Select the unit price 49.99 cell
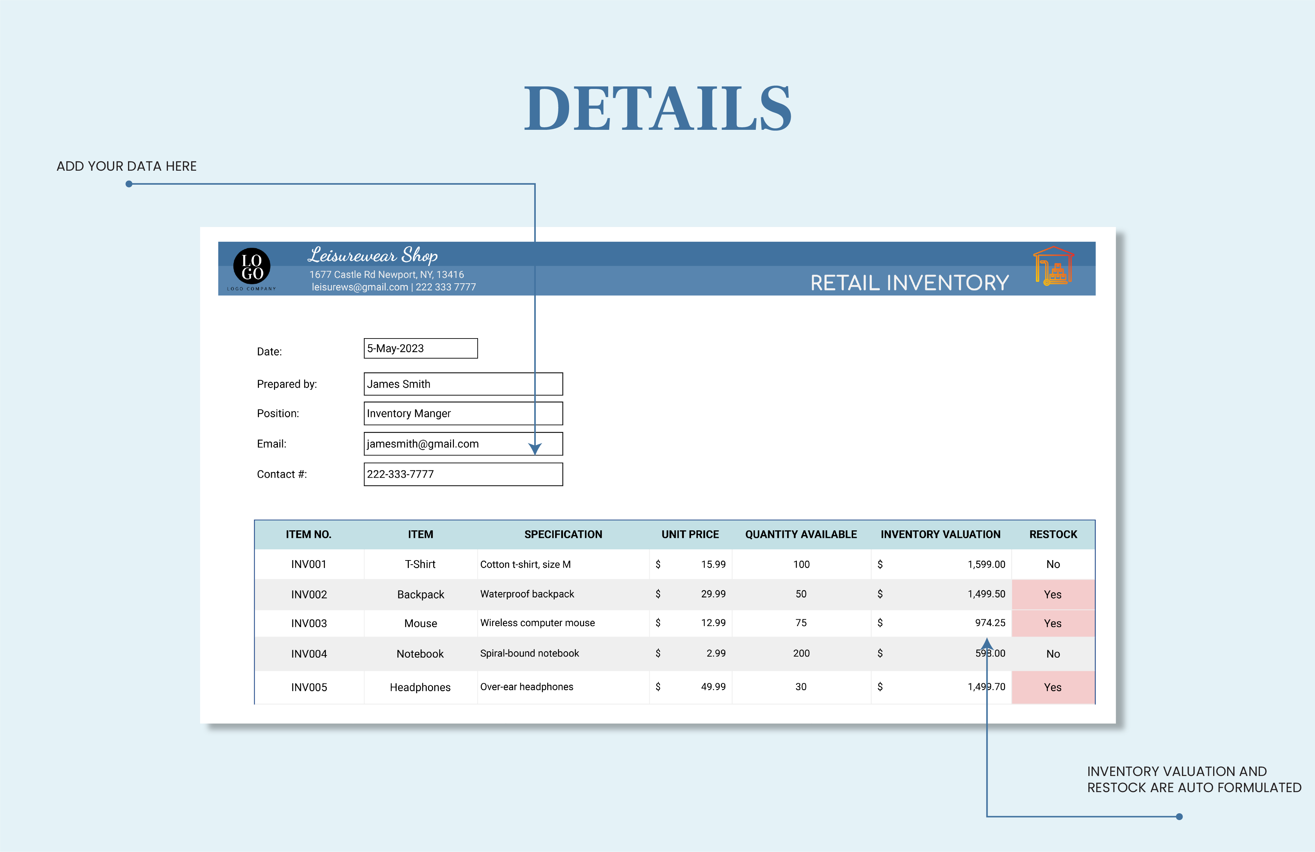Screen dimensions: 1315x852 691,687
